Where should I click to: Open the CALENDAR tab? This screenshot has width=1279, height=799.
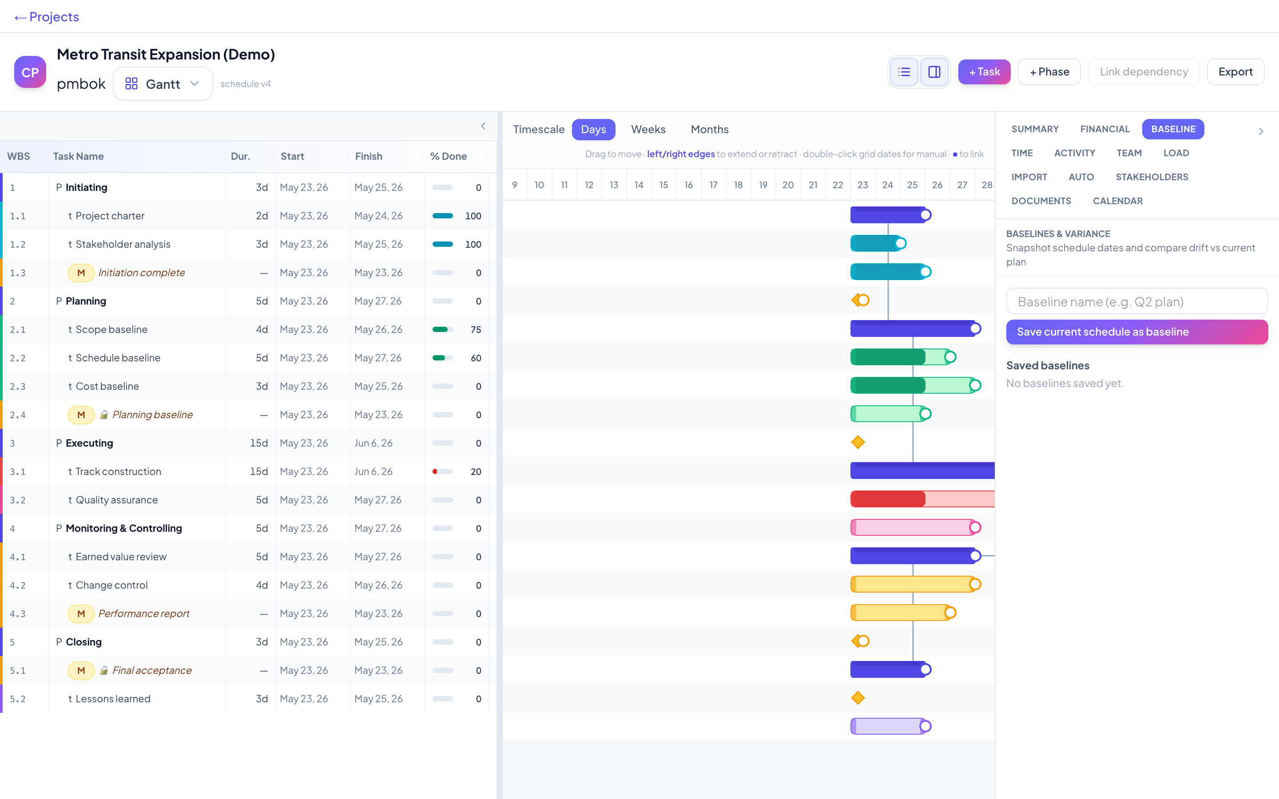click(x=1117, y=201)
